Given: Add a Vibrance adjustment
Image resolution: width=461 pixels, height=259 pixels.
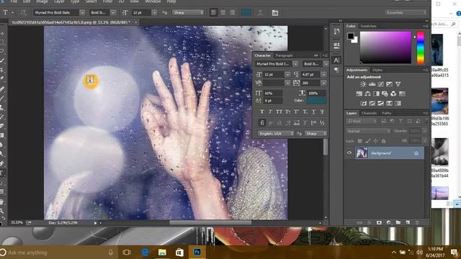Looking at the screenshot, I should [x=398, y=84].
